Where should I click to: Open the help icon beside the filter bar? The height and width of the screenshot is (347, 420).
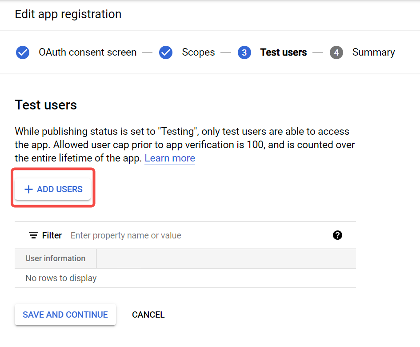[337, 235]
